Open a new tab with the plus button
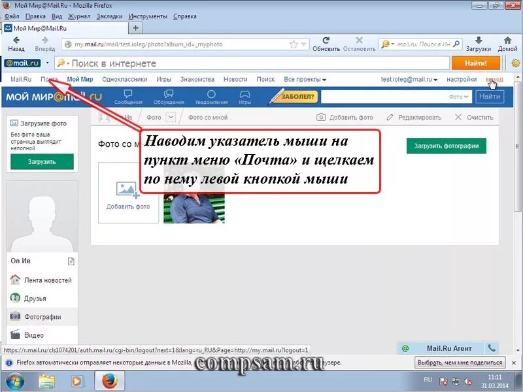This screenshot has width=523, height=392. point(135,28)
